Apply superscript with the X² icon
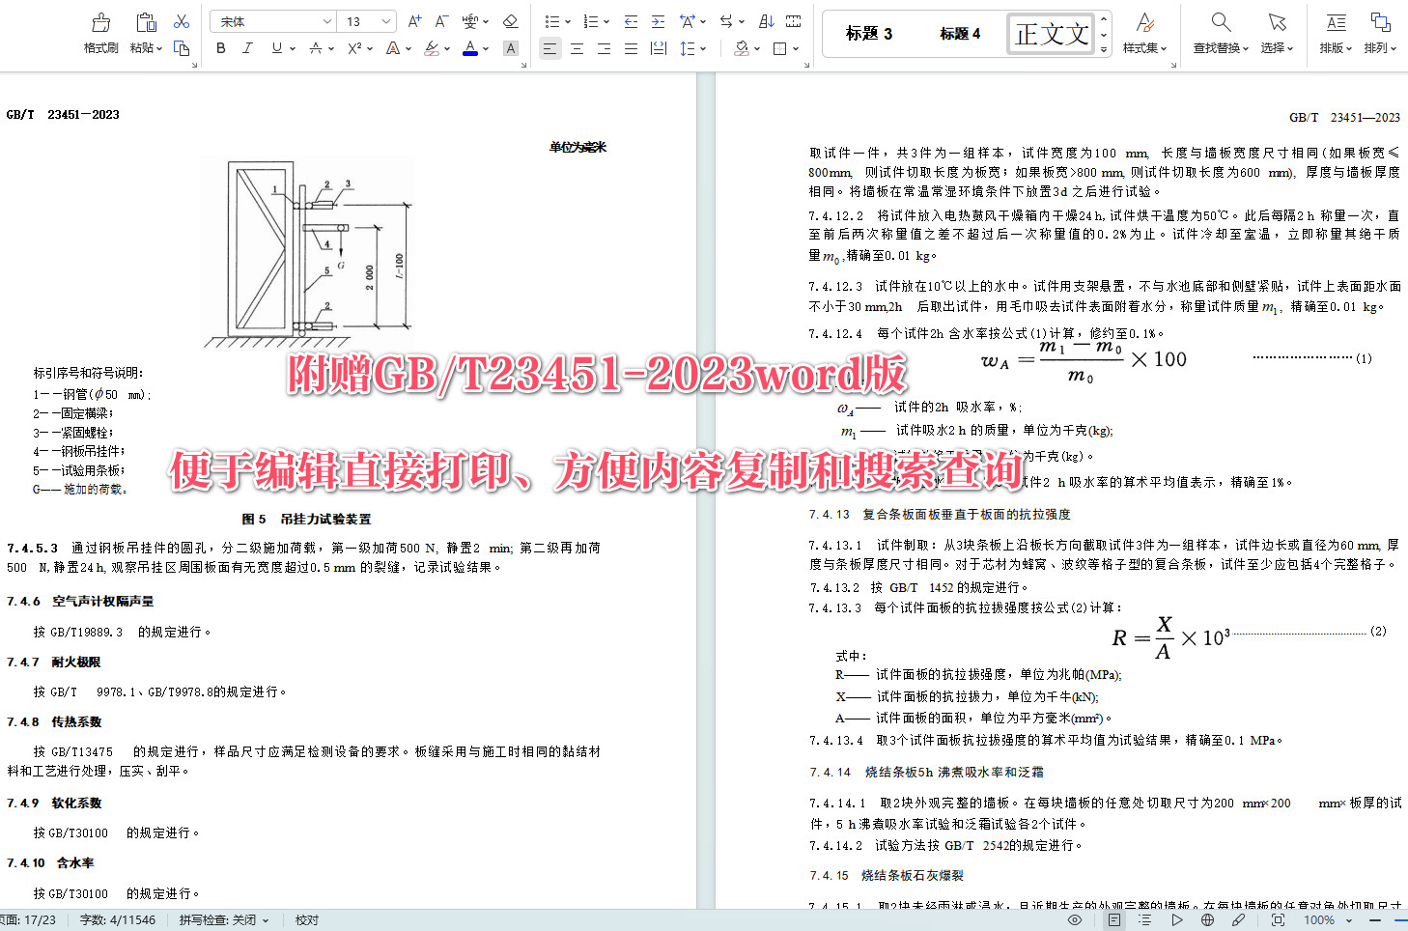The height and width of the screenshot is (931, 1408). [352, 48]
